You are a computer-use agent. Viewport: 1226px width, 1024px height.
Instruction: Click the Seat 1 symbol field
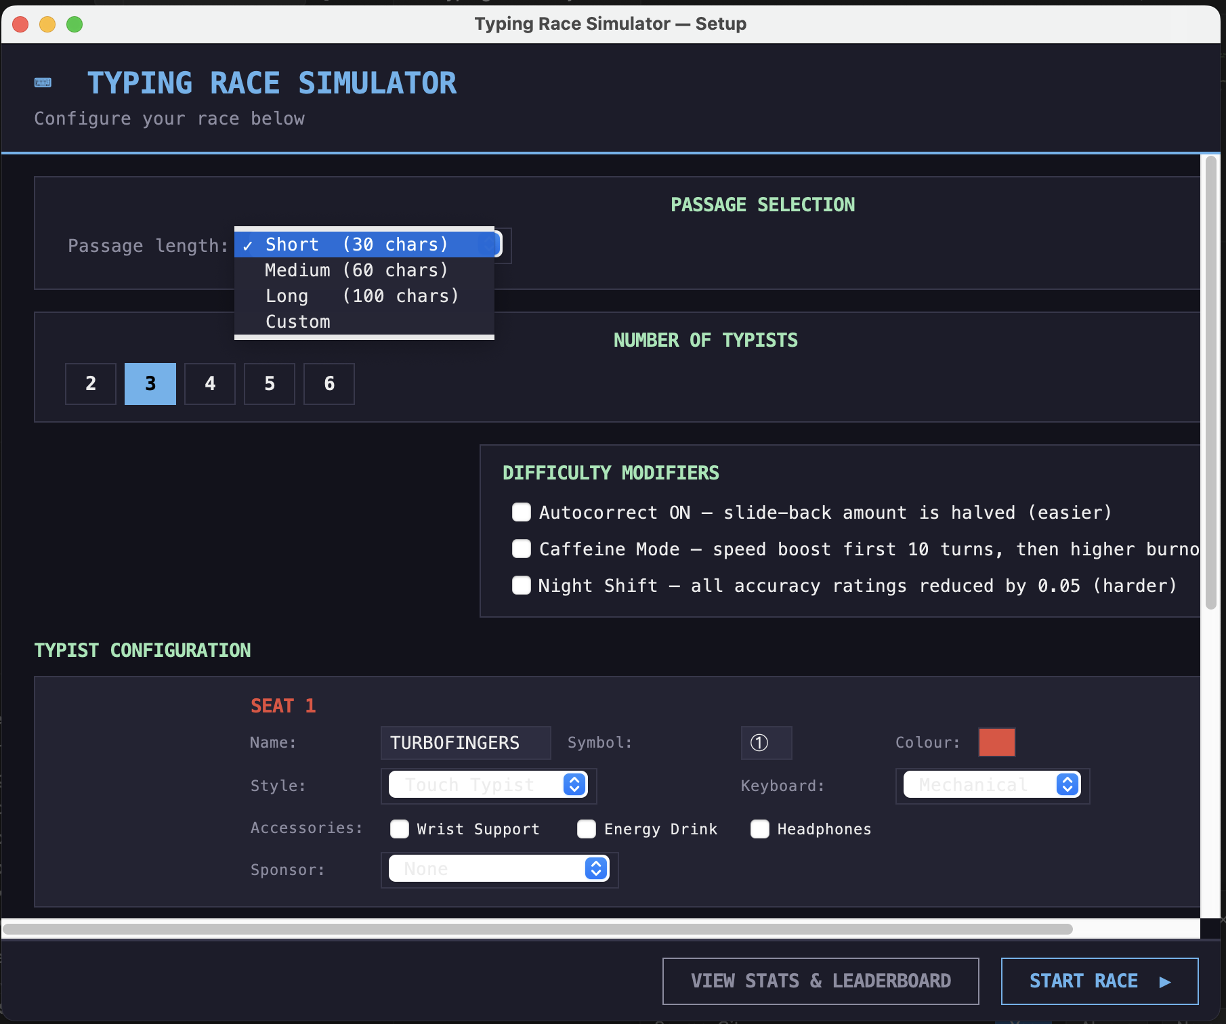click(767, 743)
